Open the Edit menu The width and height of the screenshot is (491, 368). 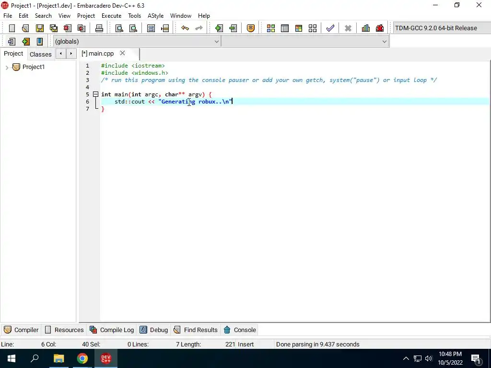(x=23, y=16)
